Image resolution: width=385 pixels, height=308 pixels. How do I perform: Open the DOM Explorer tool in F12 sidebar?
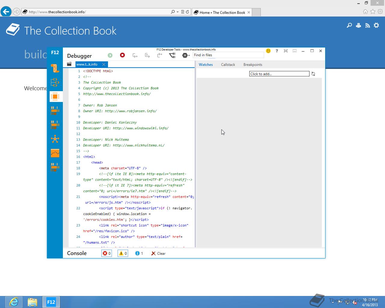tap(55, 82)
